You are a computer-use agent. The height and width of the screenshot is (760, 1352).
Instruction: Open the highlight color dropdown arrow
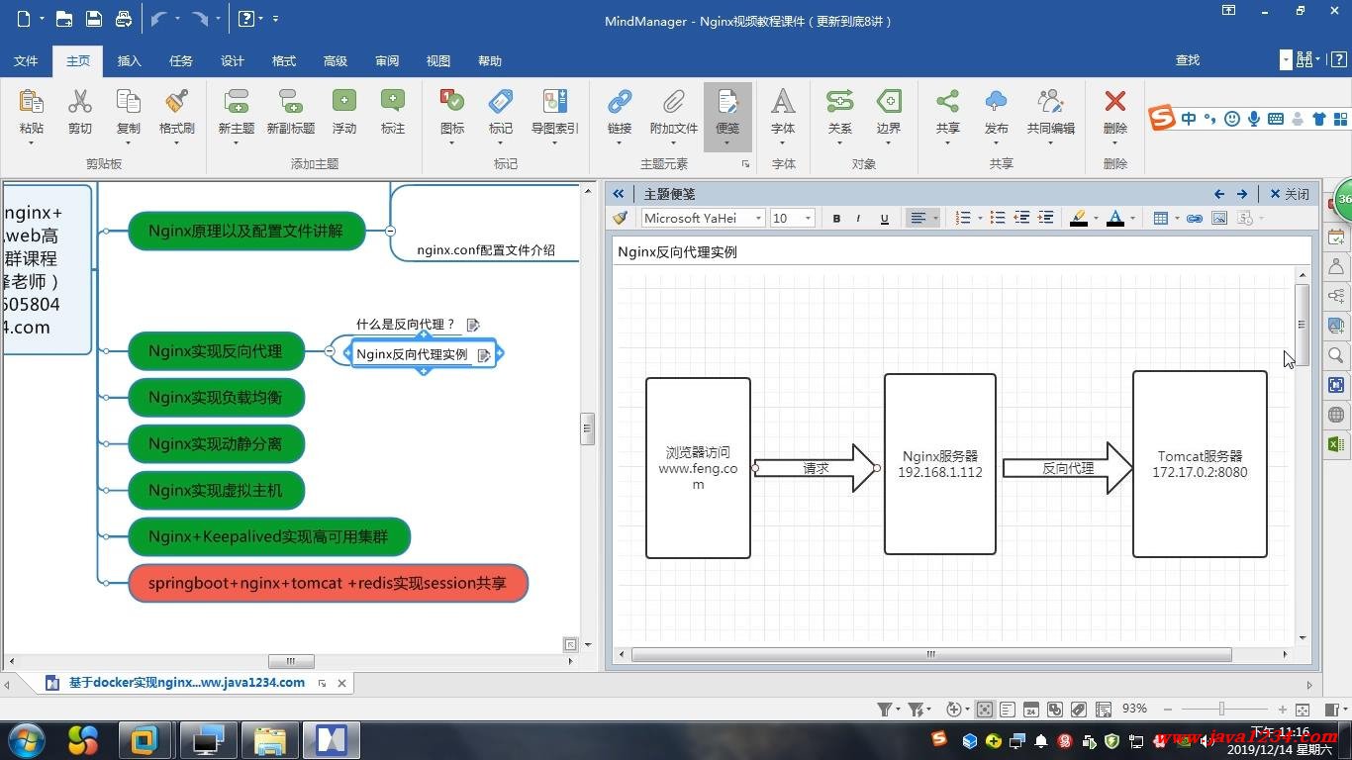click(x=1096, y=218)
